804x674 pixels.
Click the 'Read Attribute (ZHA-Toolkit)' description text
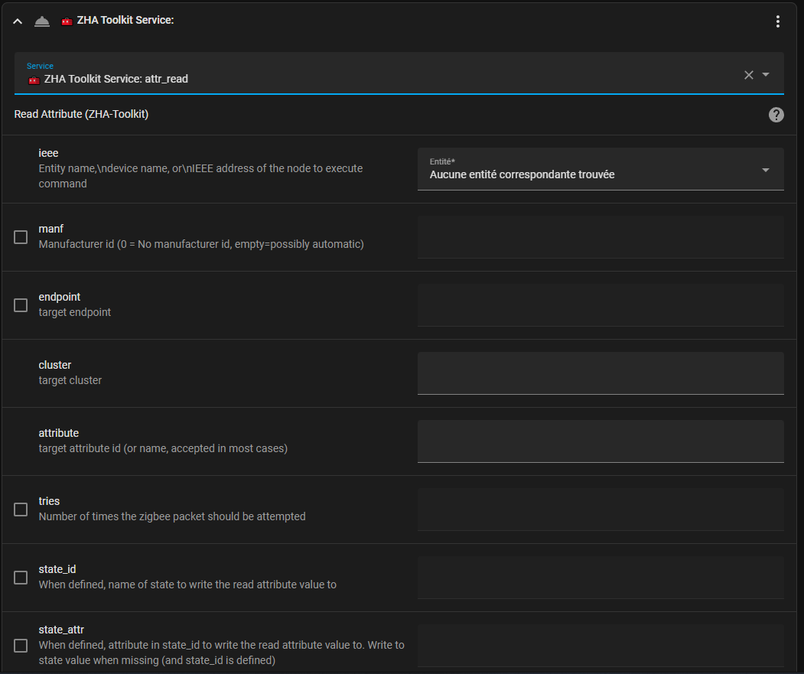tap(81, 115)
